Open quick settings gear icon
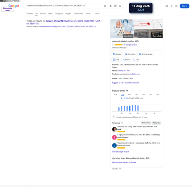Image resolution: width=194 pixels, height=187 pixels. coord(167,6)
